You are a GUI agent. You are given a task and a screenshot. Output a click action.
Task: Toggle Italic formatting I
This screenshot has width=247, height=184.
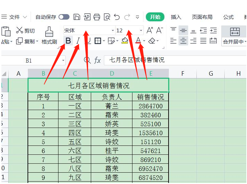point(78,41)
